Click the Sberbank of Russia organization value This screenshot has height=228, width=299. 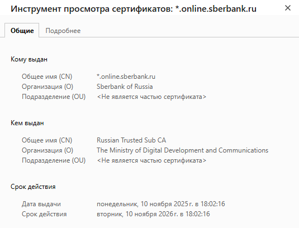[x=125, y=87]
